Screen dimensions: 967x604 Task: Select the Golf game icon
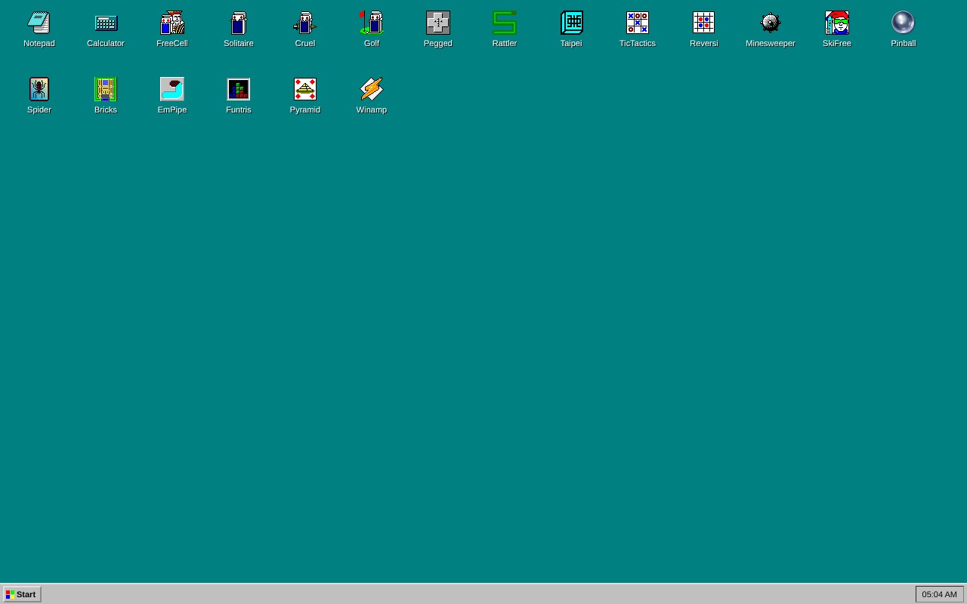point(372,23)
